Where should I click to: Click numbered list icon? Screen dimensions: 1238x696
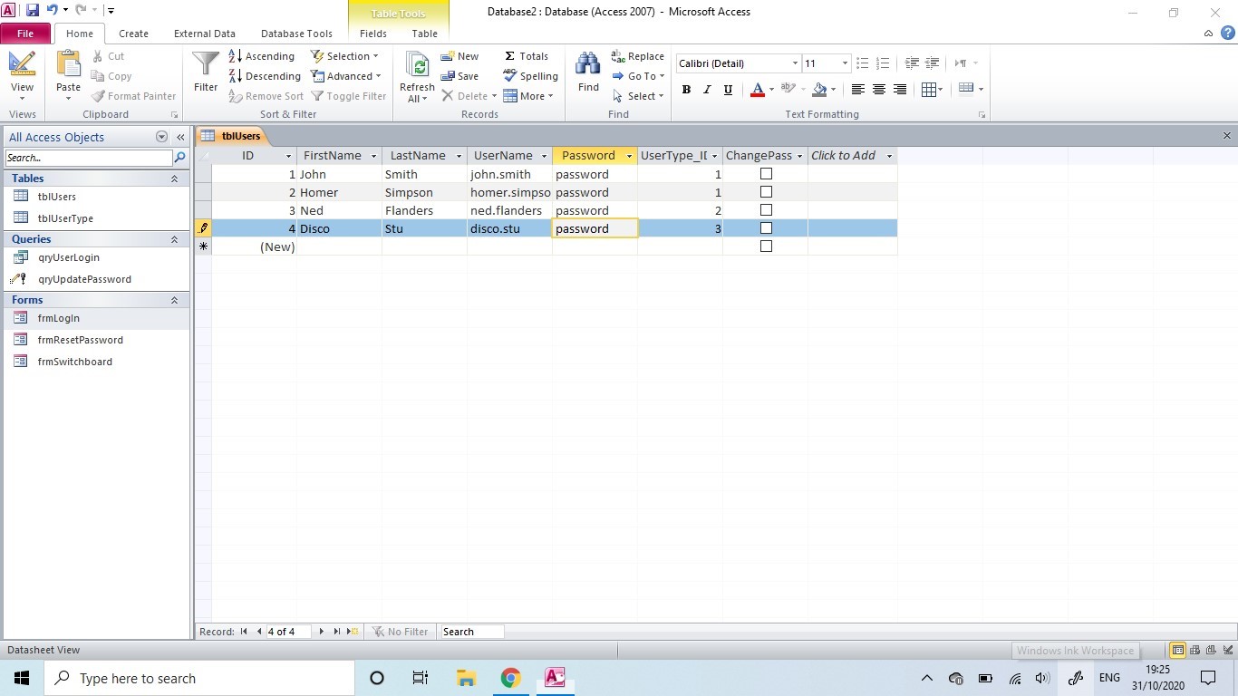883,63
